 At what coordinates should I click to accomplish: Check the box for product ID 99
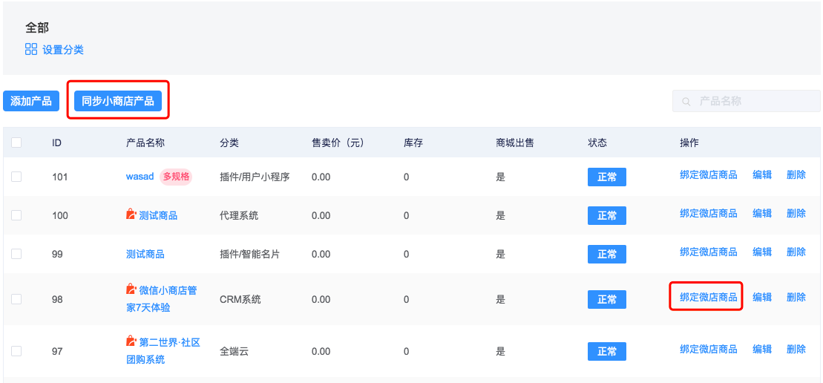16,254
